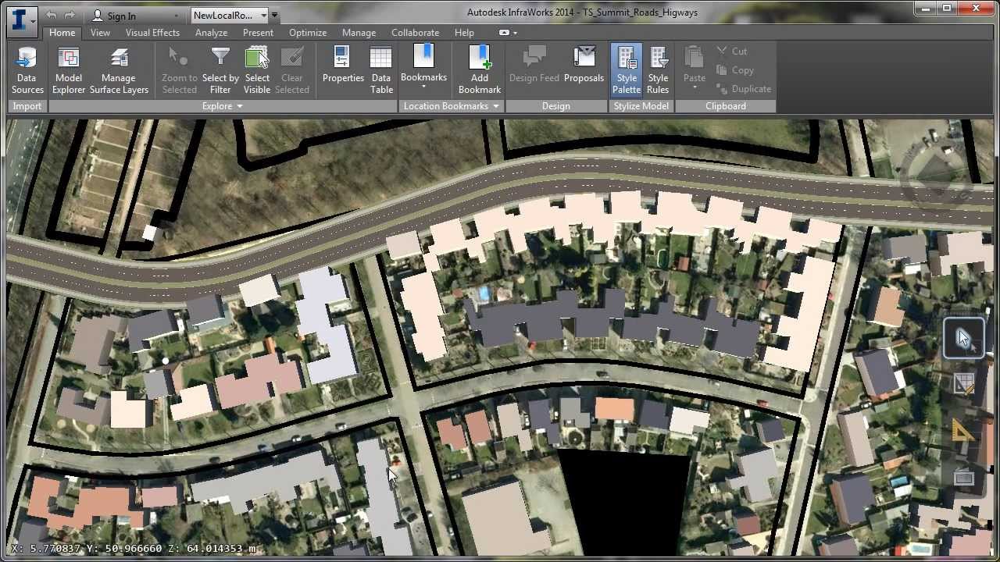Click the bottom panel icon on canvas sidebar
Image resolution: width=1000 pixels, height=562 pixels.
(x=964, y=478)
